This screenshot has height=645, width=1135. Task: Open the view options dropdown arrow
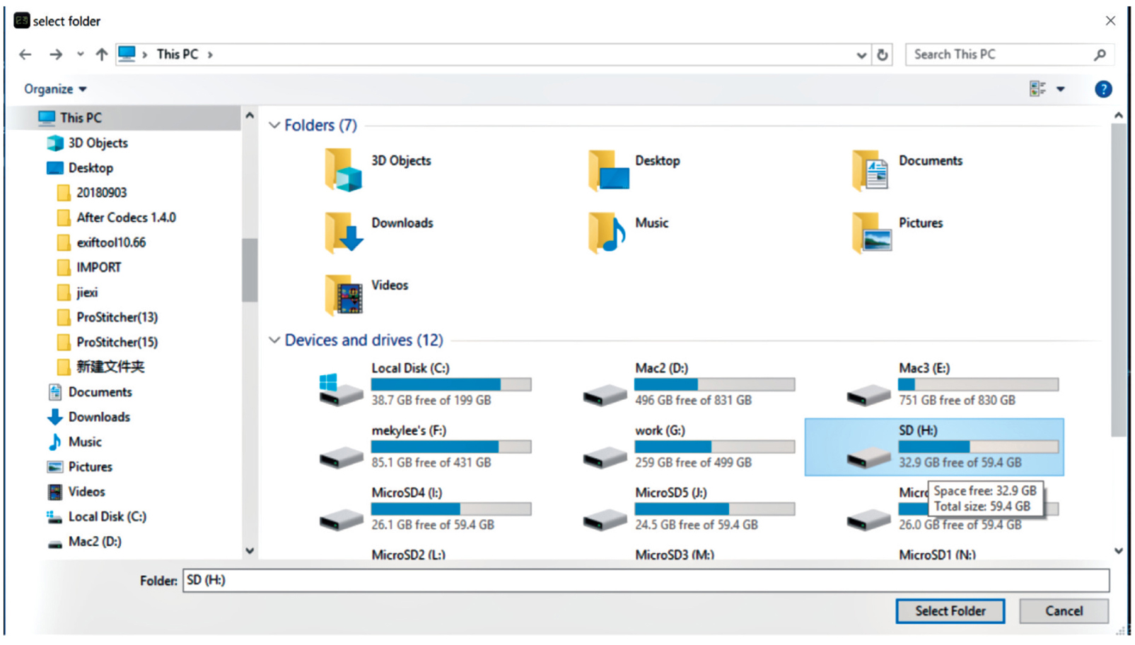coord(1060,89)
